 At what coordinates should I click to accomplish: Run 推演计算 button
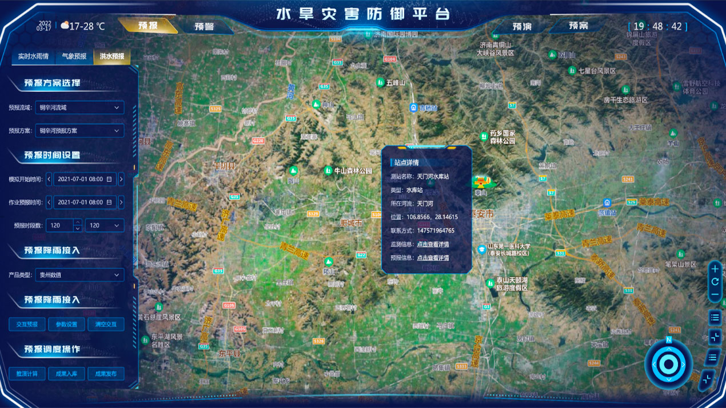(27, 374)
